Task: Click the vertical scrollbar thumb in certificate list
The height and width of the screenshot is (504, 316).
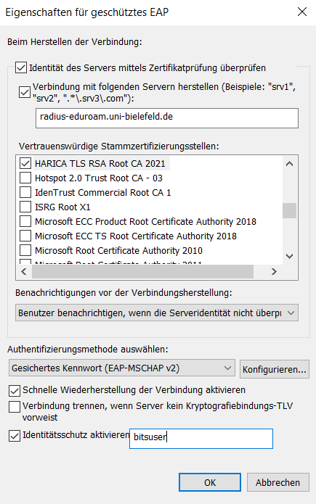Action: tap(290, 211)
